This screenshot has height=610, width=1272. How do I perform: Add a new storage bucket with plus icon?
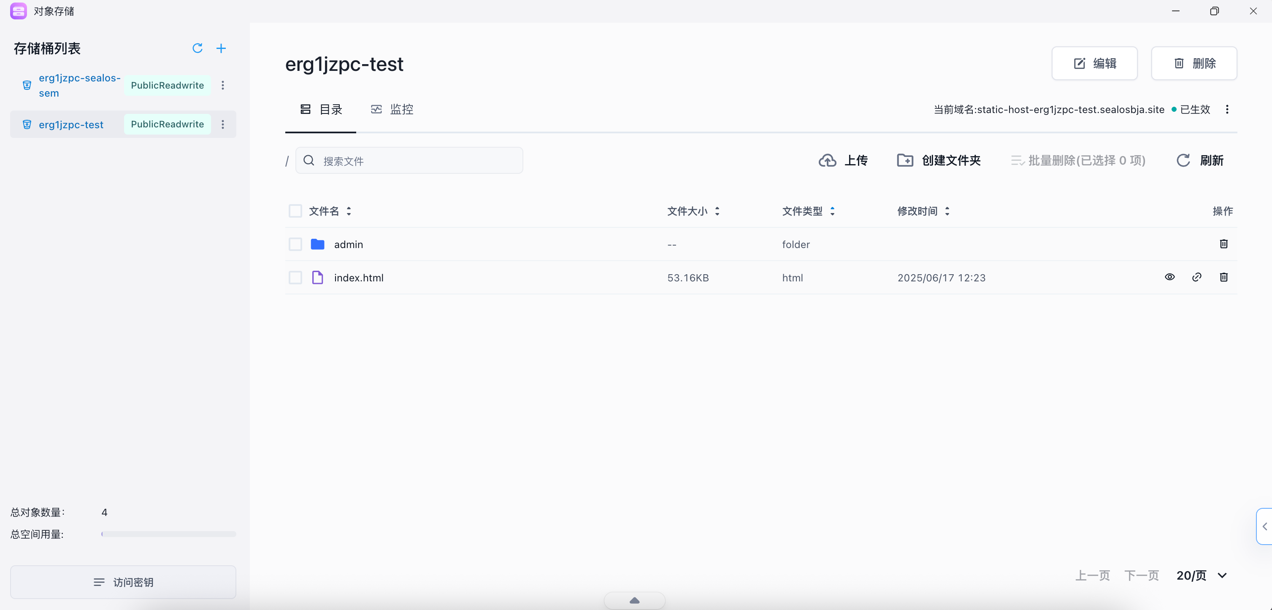[221, 48]
